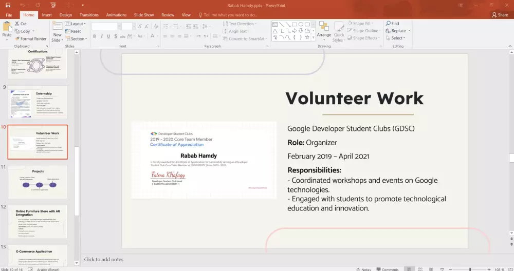This screenshot has width=514, height=271.
Task: Zoom out with the minus button
Action: [x=450, y=269]
